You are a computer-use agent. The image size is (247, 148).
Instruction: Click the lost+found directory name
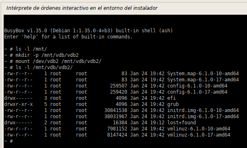(x=182, y=123)
